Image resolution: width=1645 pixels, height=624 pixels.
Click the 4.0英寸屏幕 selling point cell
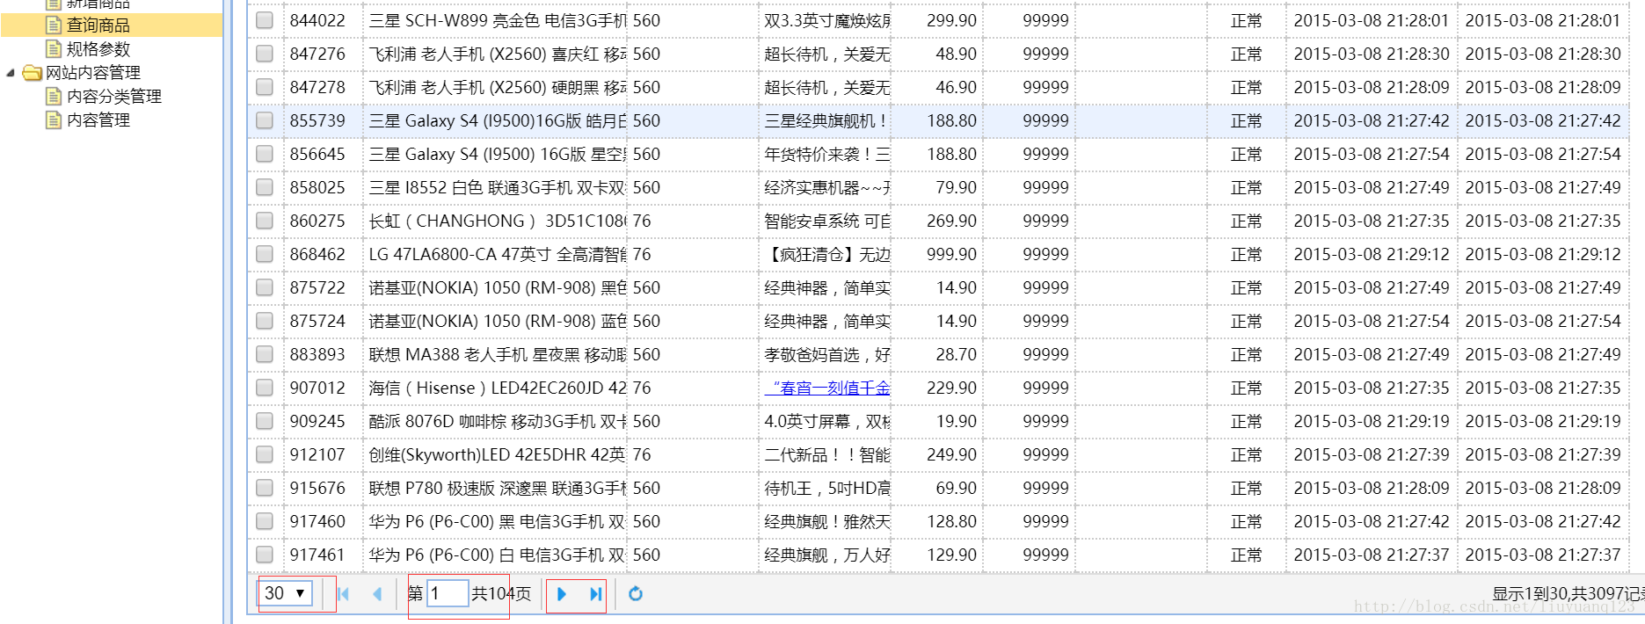[826, 421]
